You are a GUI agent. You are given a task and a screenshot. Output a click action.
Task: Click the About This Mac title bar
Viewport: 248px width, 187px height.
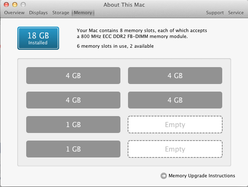click(x=124, y=5)
